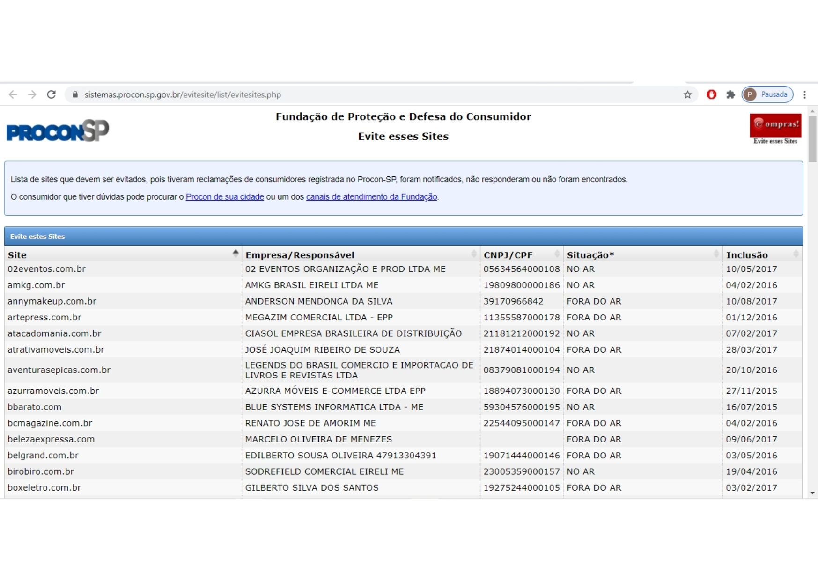
Task: Click the Evite esses Sites page heading
Action: pyautogui.click(x=403, y=136)
